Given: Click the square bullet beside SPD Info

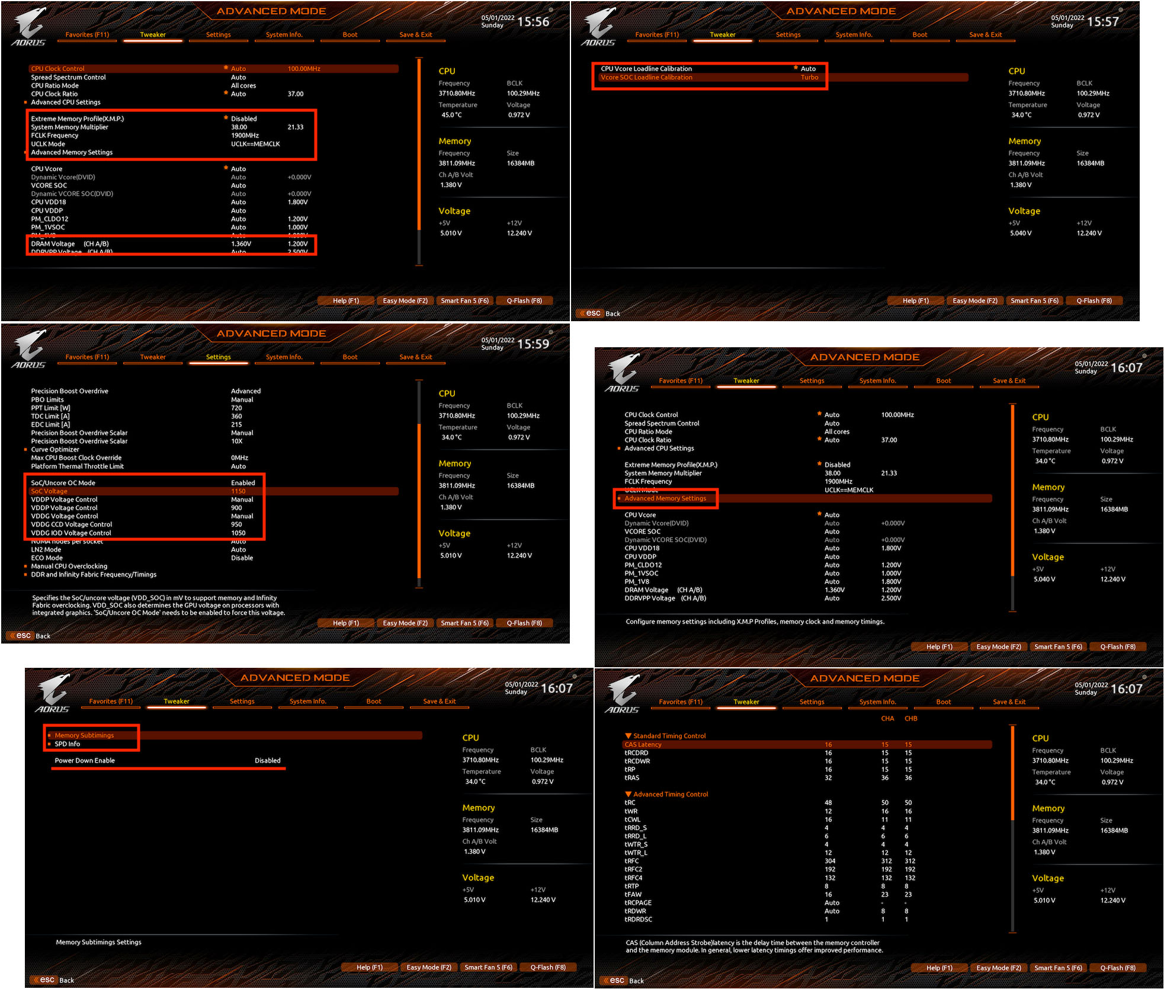Looking at the screenshot, I should [49, 744].
